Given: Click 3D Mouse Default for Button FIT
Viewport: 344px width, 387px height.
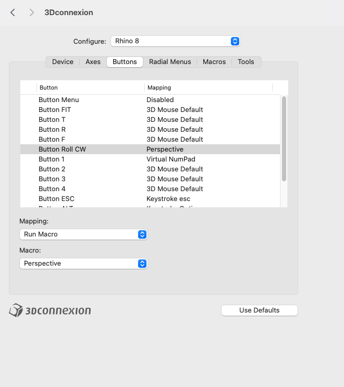Looking at the screenshot, I should 175,109.
